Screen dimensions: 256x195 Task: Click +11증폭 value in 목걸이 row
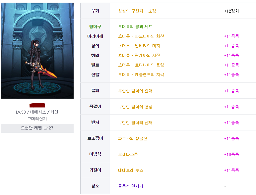tap(231, 107)
